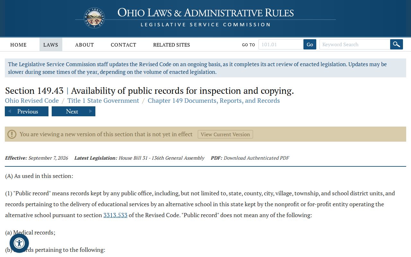Click '(A) As used in this section:' text
Screen dimensions: 411x257
(x=39, y=176)
